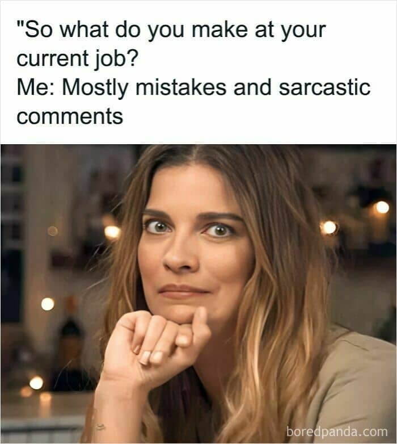Click the word "comments" in the caption
This screenshot has width=397, height=444.
tap(70, 116)
